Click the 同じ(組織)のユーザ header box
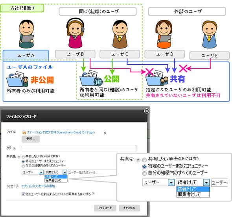This screenshot has height=221, width=232. click(x=98, y=11)
